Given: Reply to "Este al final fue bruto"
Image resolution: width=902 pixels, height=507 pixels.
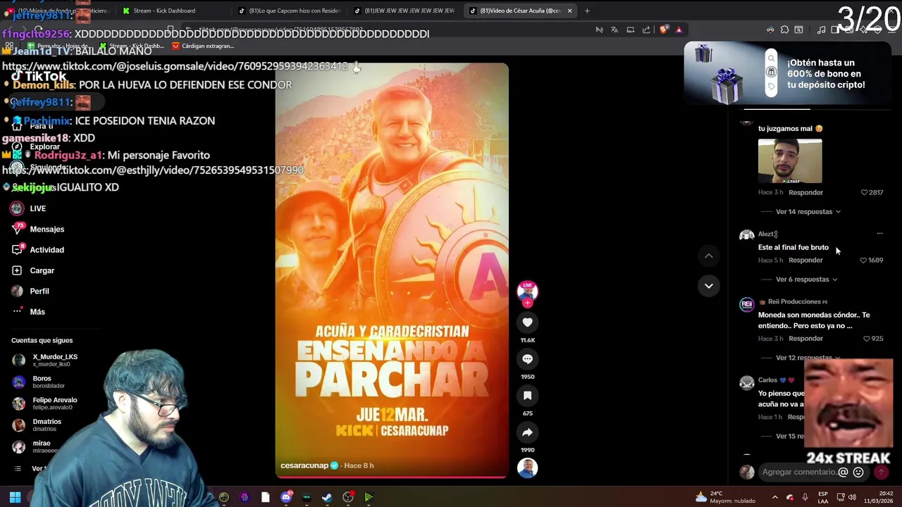Looking at the screenshot, I should pyautogui.click(x=805, y=261).
